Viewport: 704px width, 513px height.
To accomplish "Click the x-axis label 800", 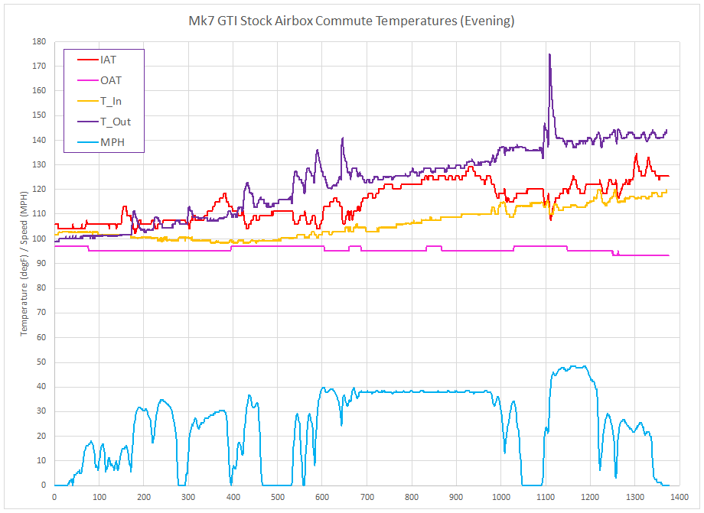I will click(x=412, y=497).
